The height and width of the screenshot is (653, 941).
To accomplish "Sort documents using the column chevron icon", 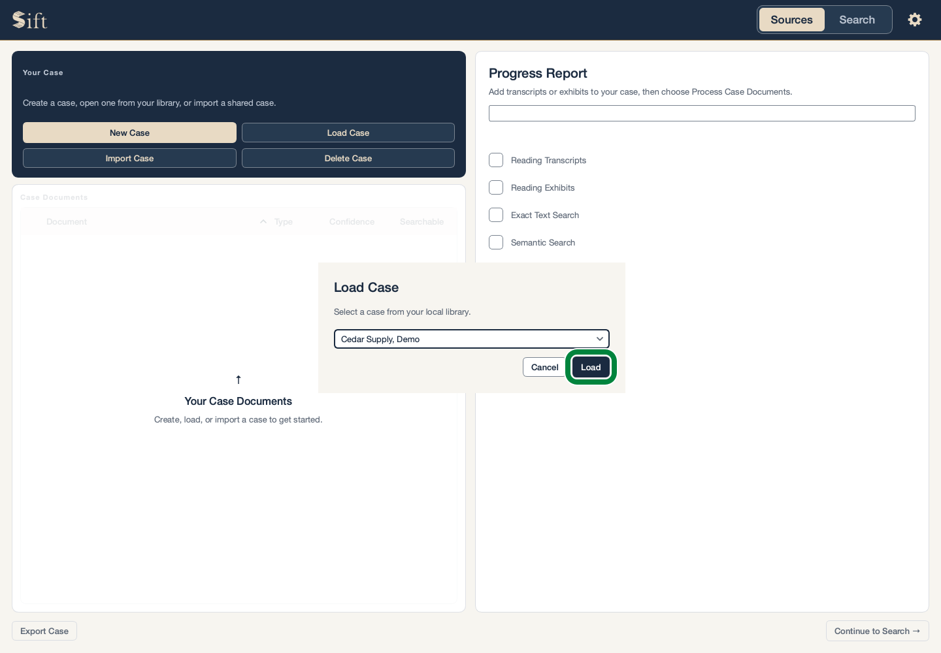I will click(263, 221).
